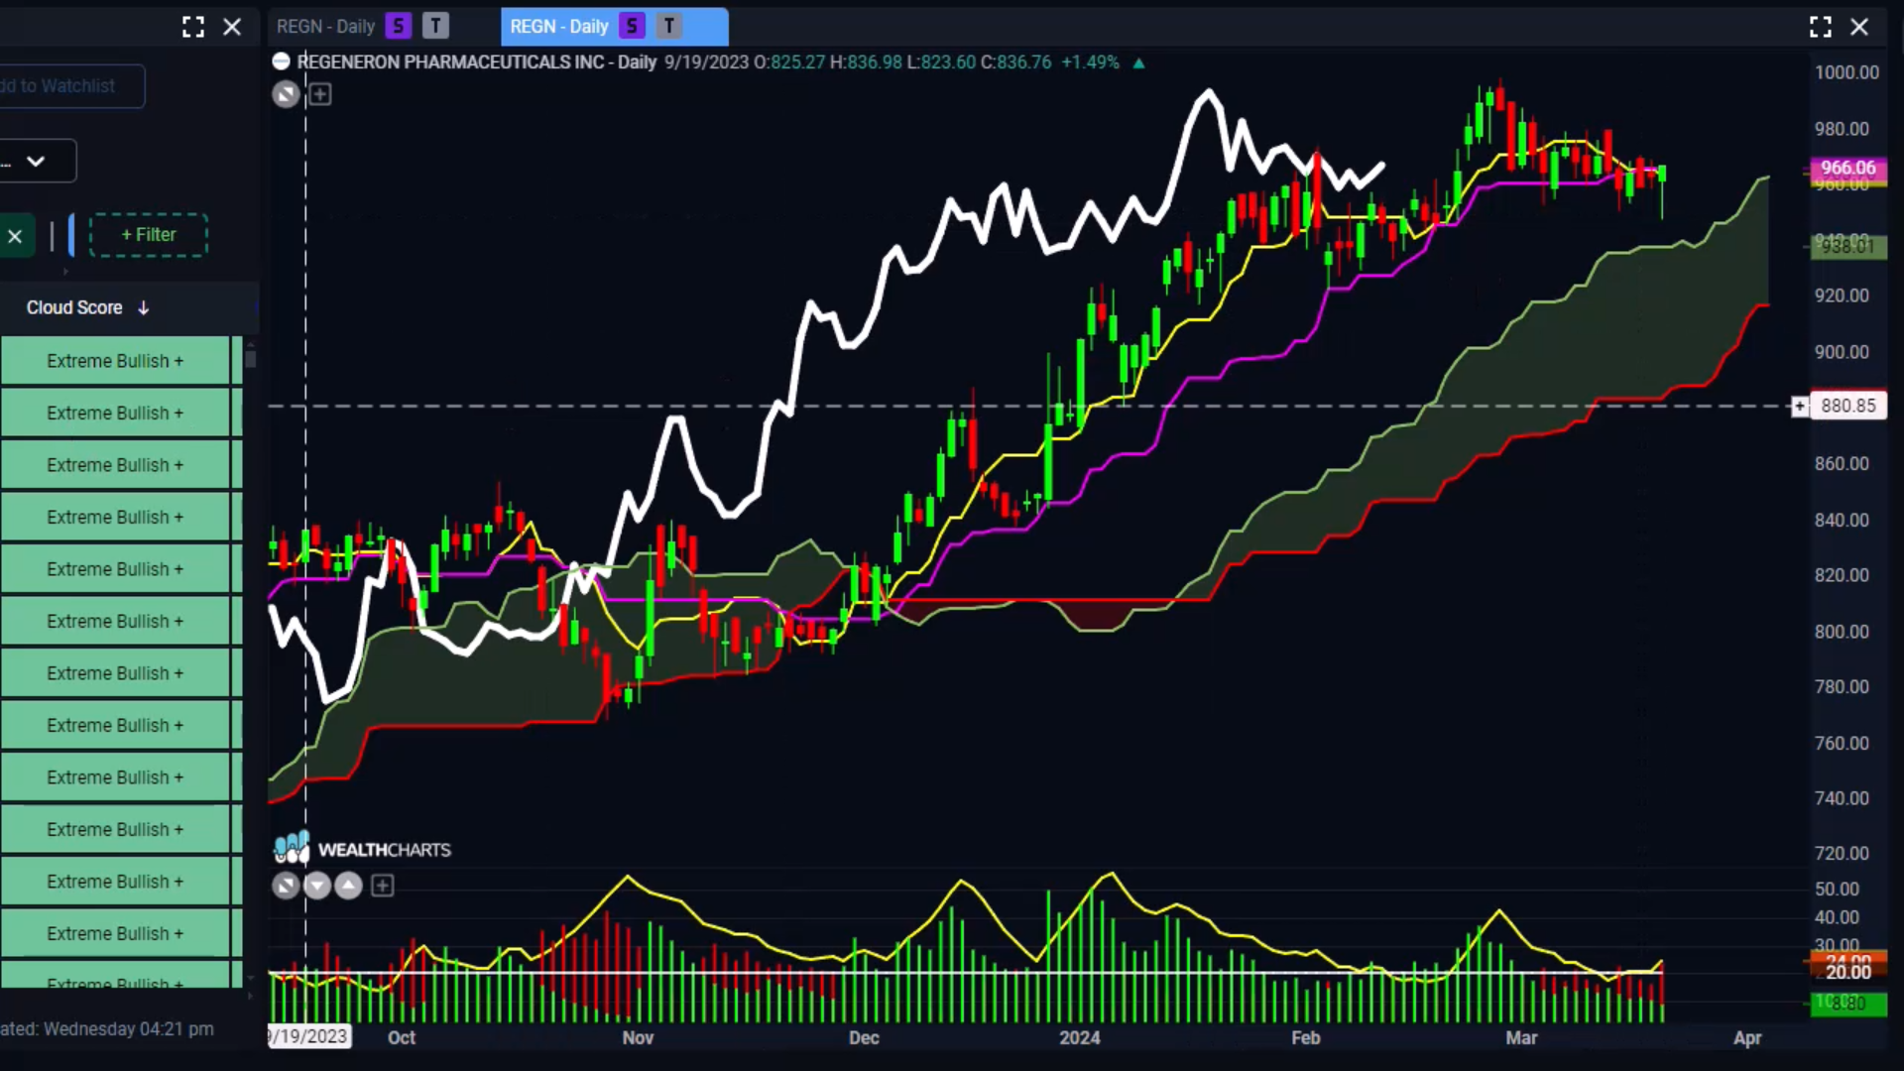
Task: Switch to the inactive REGN - Daily tab
Action: (x=325, y=27)
